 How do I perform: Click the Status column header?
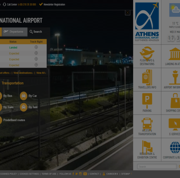pos(13,42)
